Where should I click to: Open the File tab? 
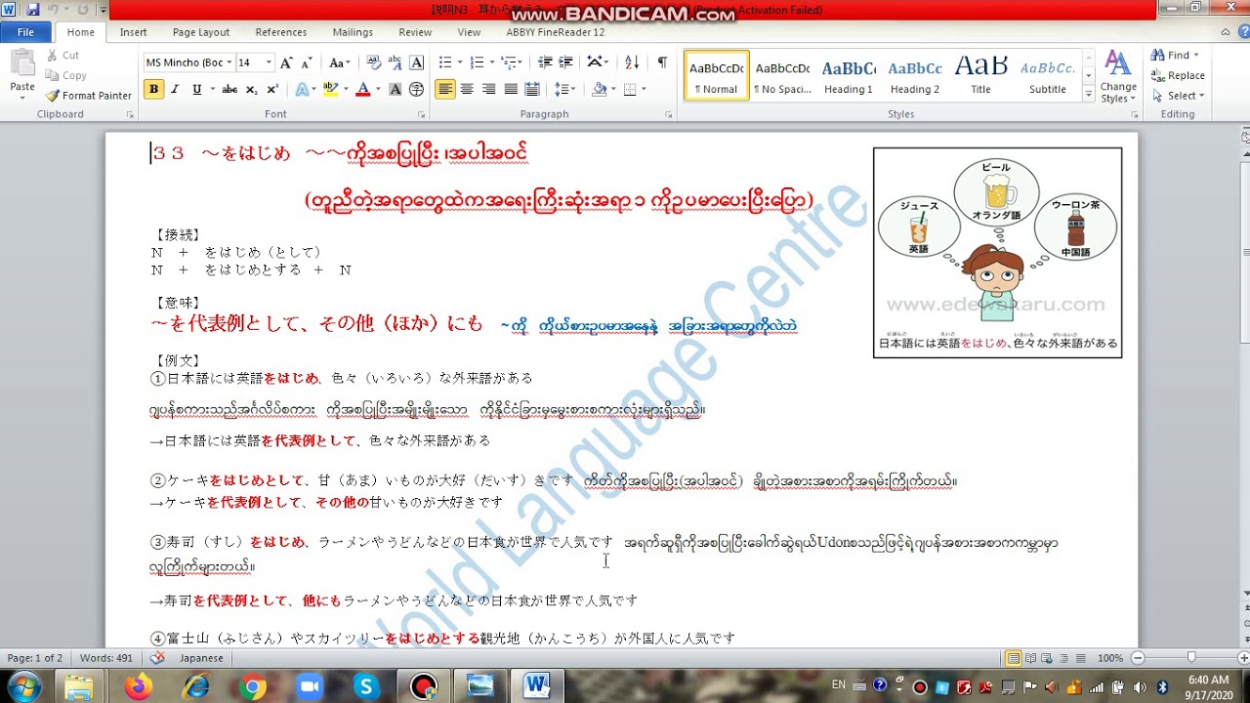(x=26, y=32)
